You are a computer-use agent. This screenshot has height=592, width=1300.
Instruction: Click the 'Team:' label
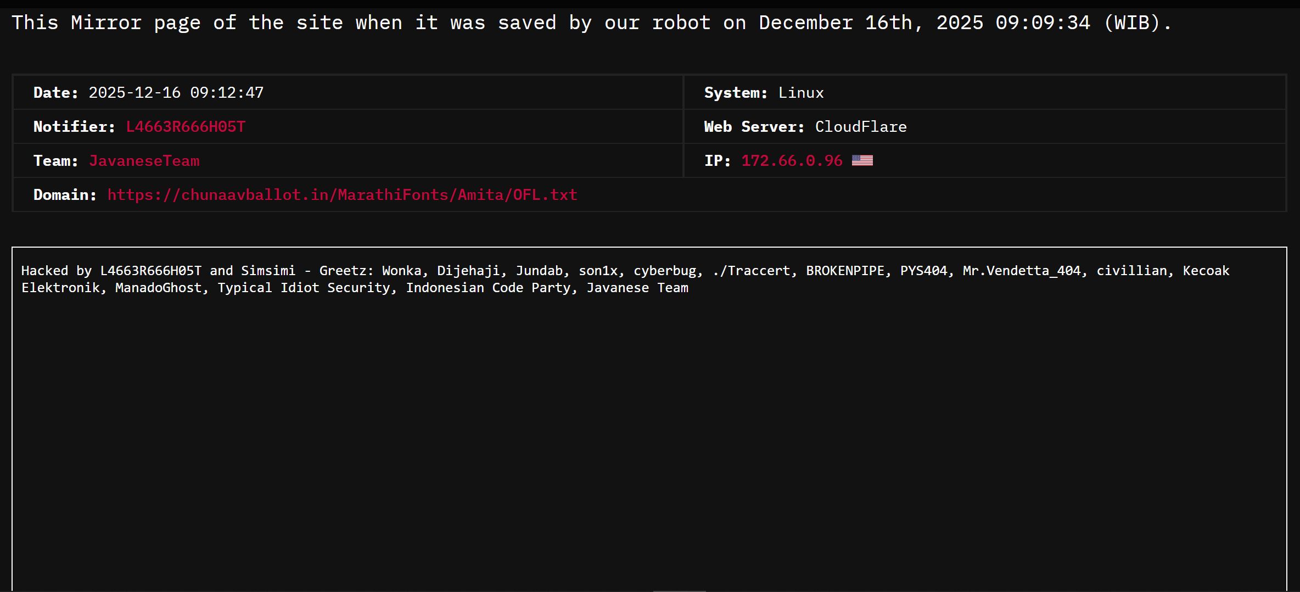pyautogui.click(x=55, y=161)
